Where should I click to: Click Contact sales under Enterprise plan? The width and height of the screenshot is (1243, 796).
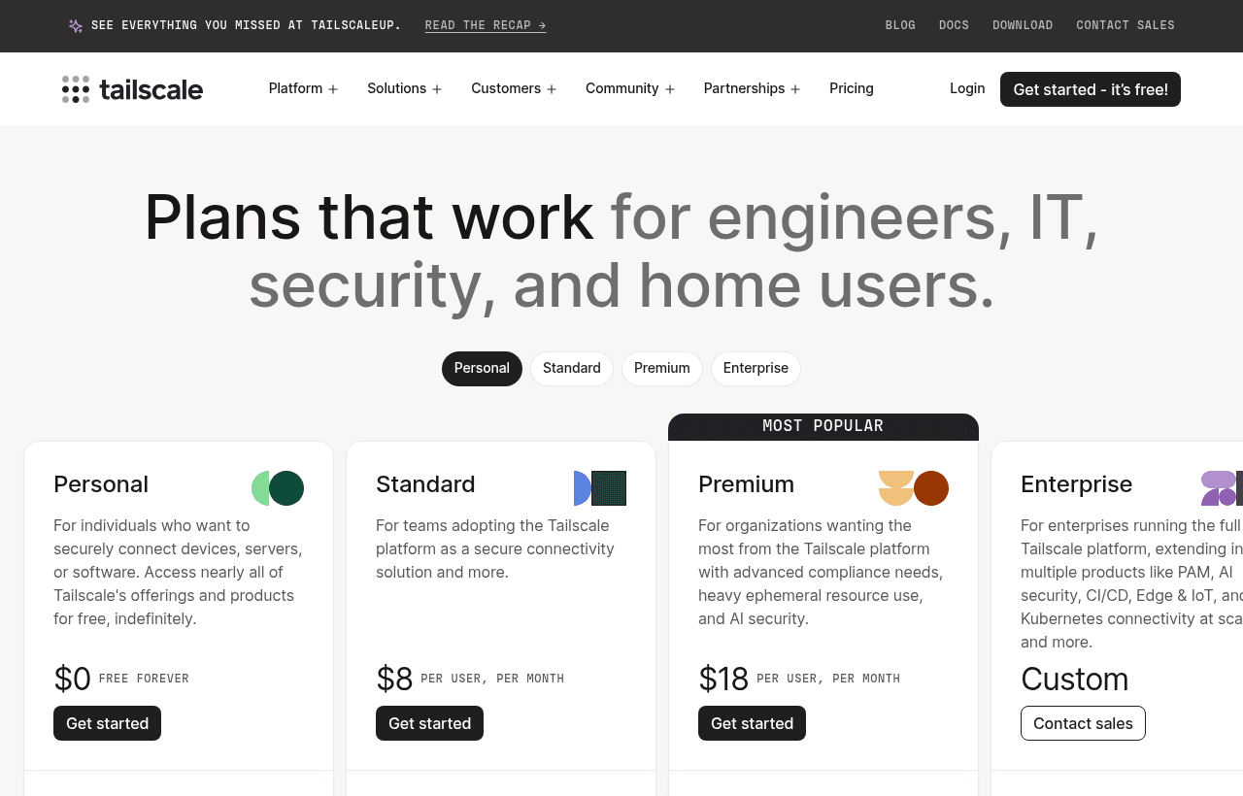(x=1083, y=723)
